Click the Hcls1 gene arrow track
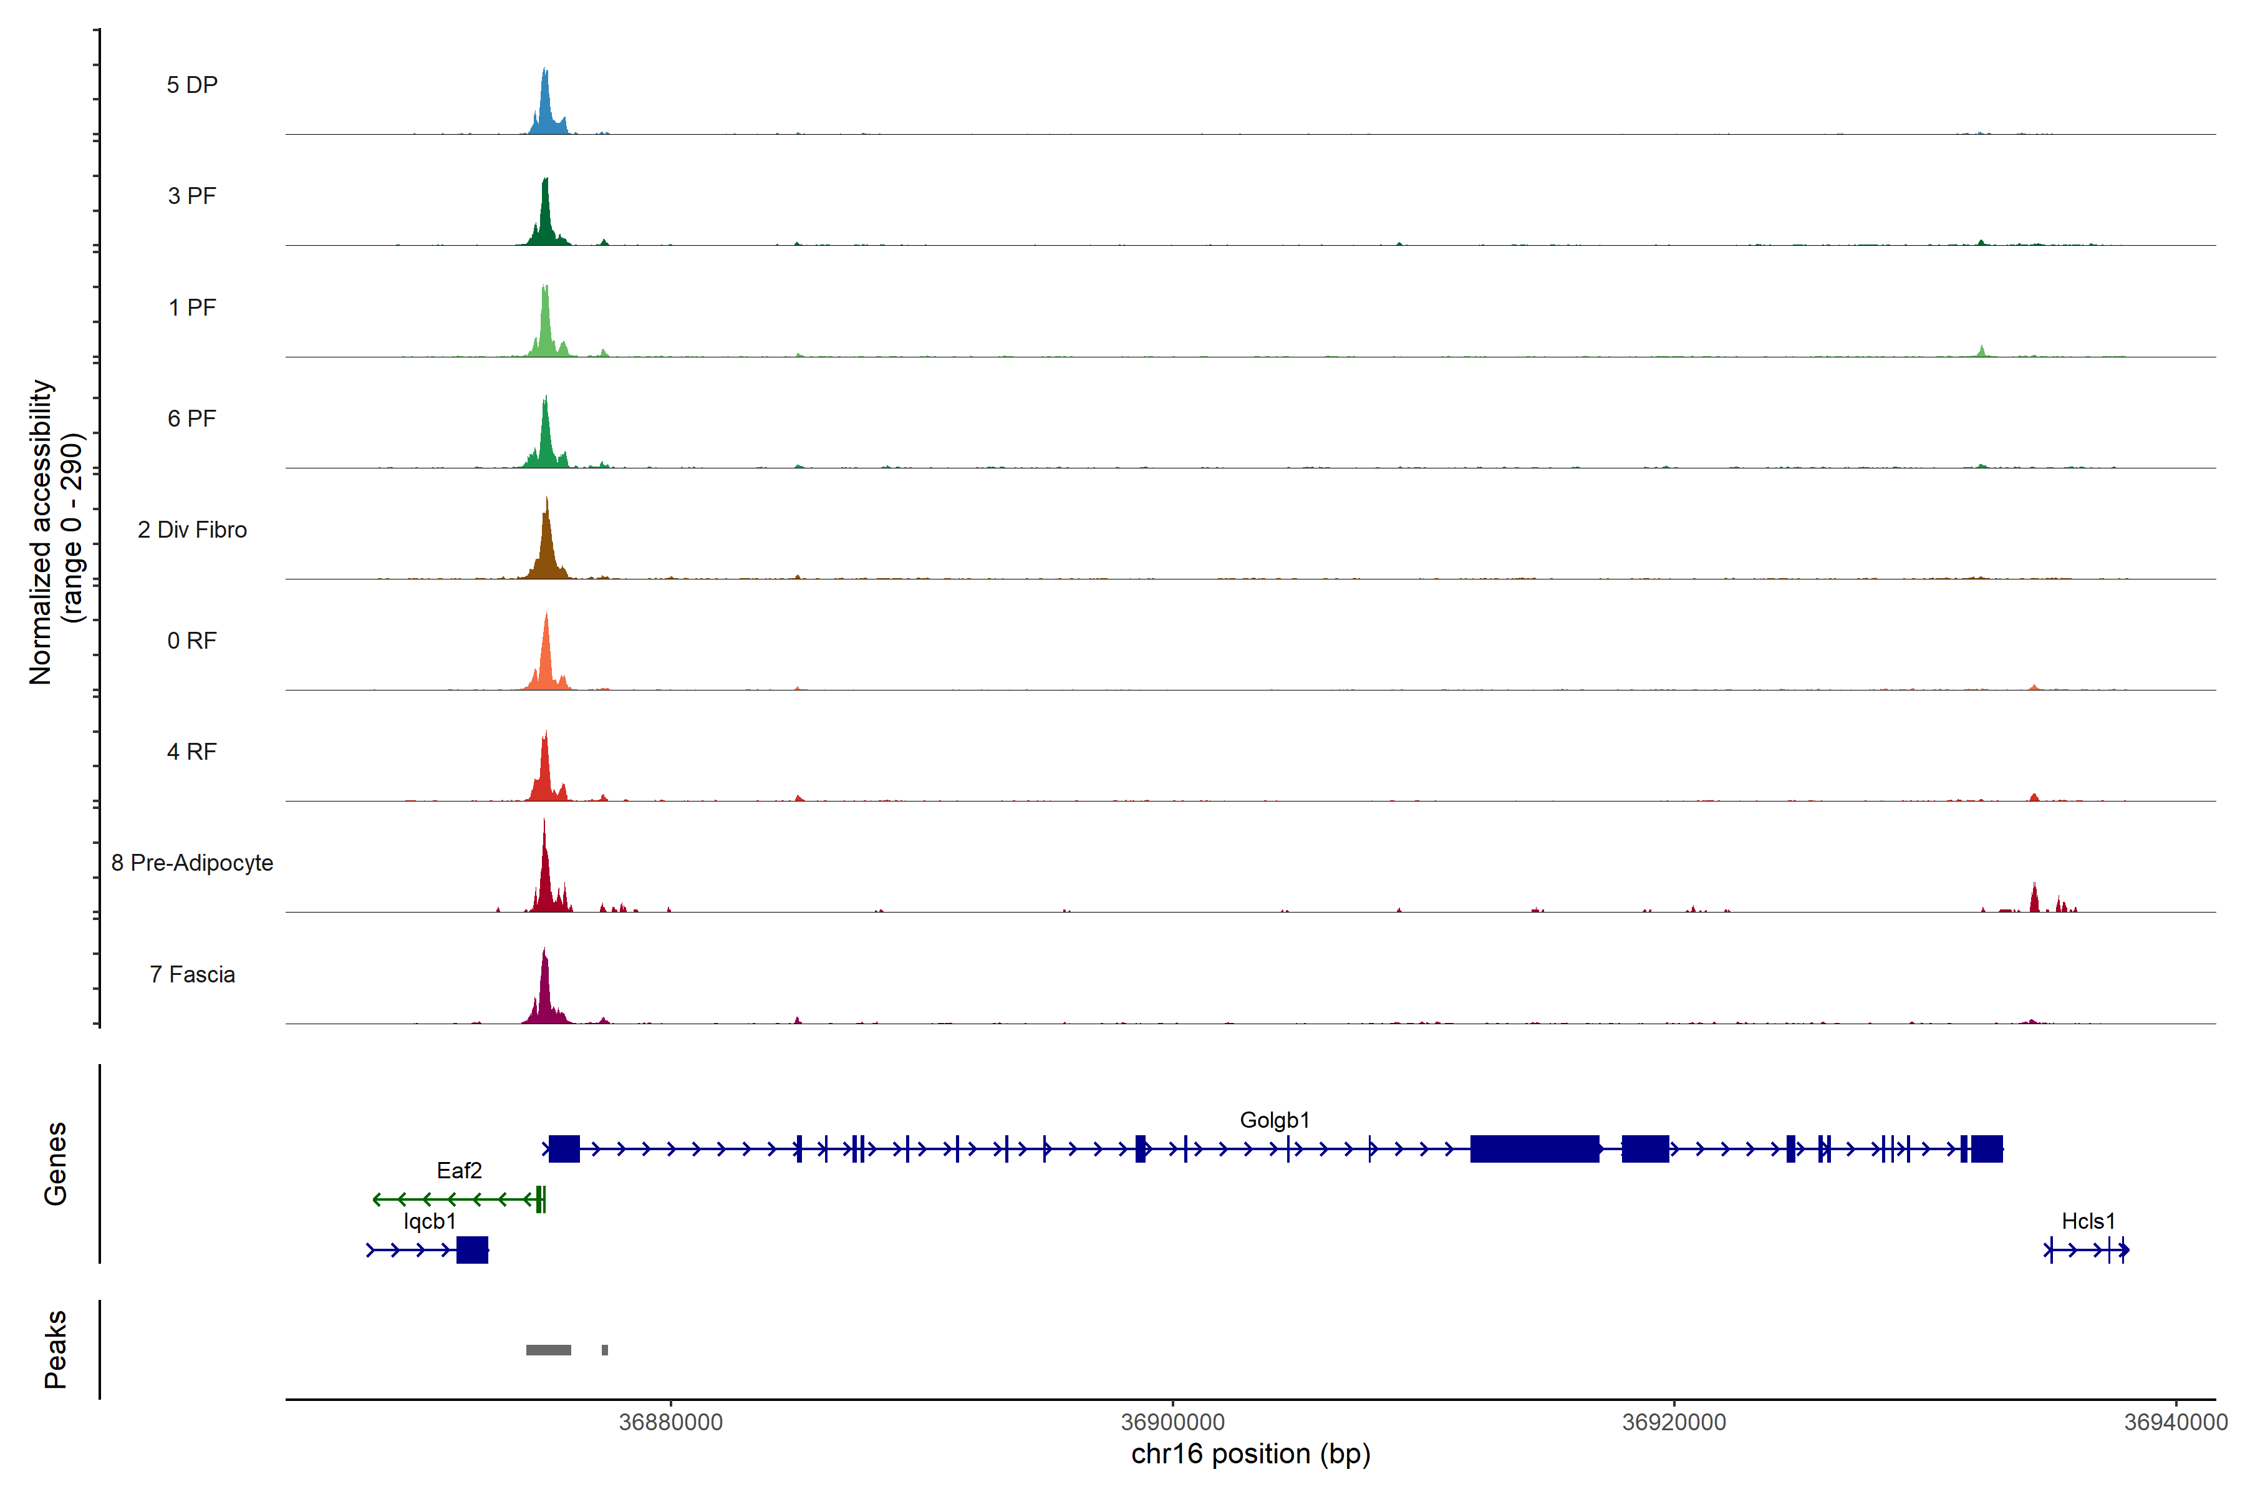The image size is (2245, 1497). click(2085, 1250)
